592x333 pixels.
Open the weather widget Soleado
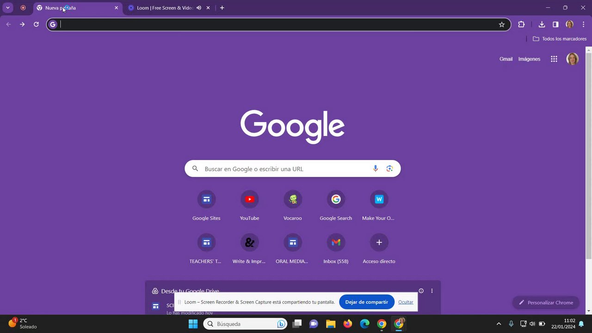[x=23, y=324]
